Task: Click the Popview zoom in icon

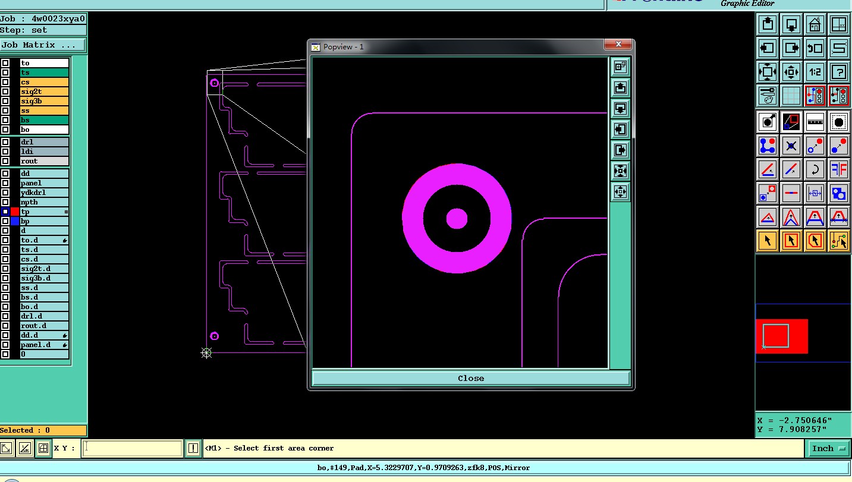Action: tap(620, 171)
